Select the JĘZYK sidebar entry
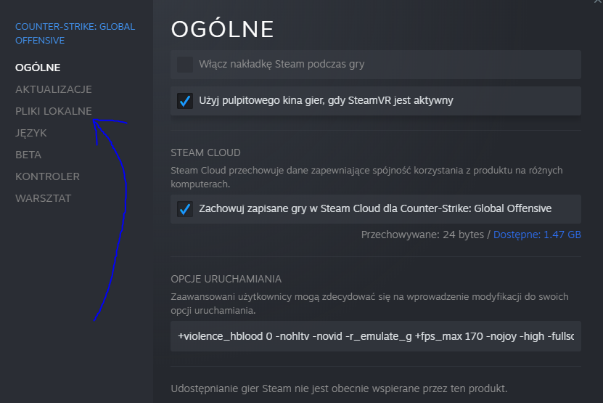603x403 pixels. point(30,133)
